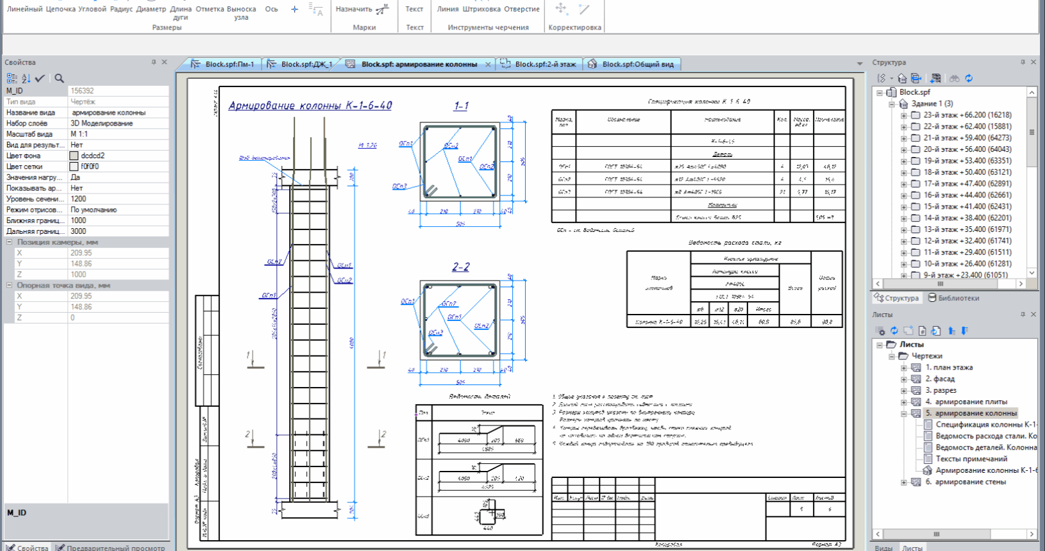
Task: Click the move-down arrow icon in the Листы toolbar
Action: 964,331
